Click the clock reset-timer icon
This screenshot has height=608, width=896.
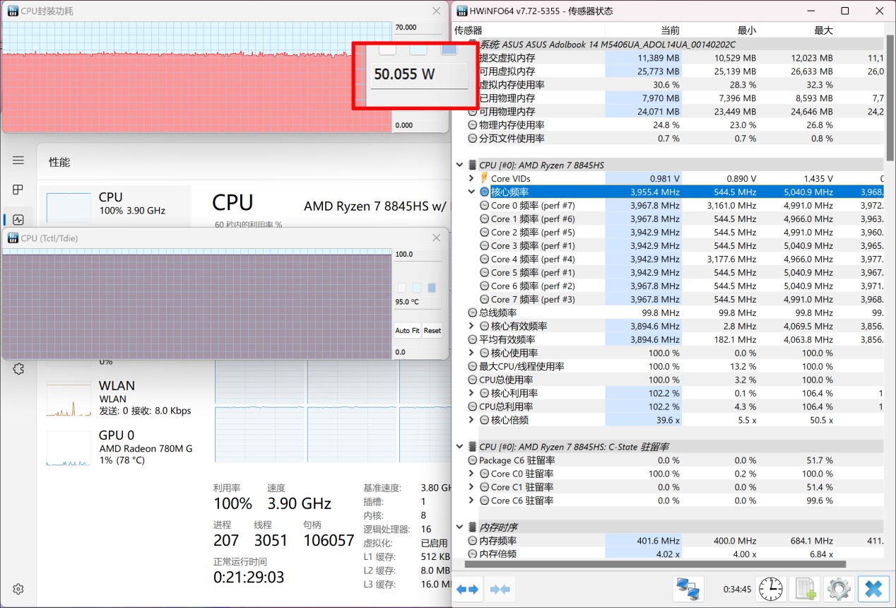[x=770, y=589]
